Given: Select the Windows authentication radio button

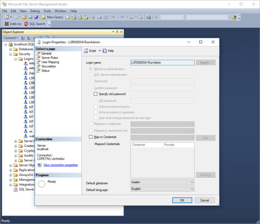Looking at the screenshot, I should pos(91,69).
